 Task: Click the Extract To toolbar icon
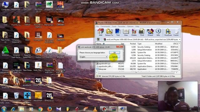point(109,32)
